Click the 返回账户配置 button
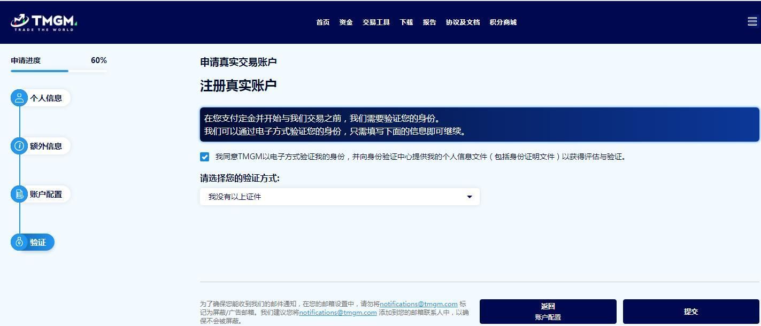 coord(548,311)
